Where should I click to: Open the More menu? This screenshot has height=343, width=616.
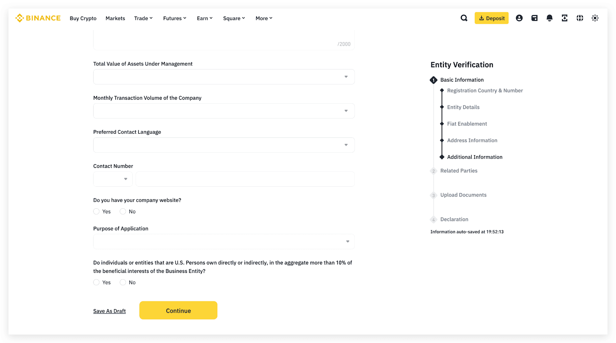[x=264, y=18]
